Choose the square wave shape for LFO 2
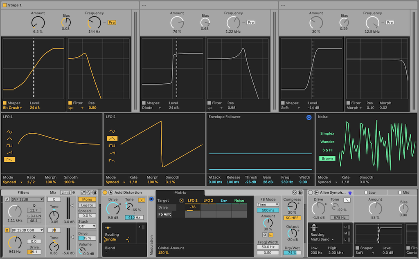This screenshot has width=419, height=259. [x=112, y=145]
